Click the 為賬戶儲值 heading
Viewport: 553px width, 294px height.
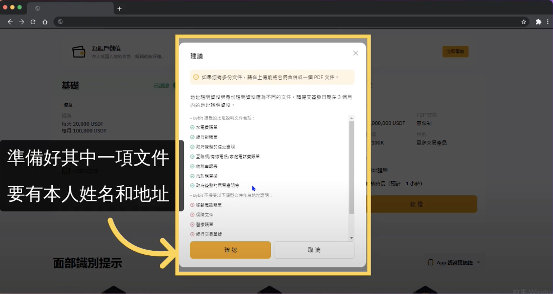106,48
